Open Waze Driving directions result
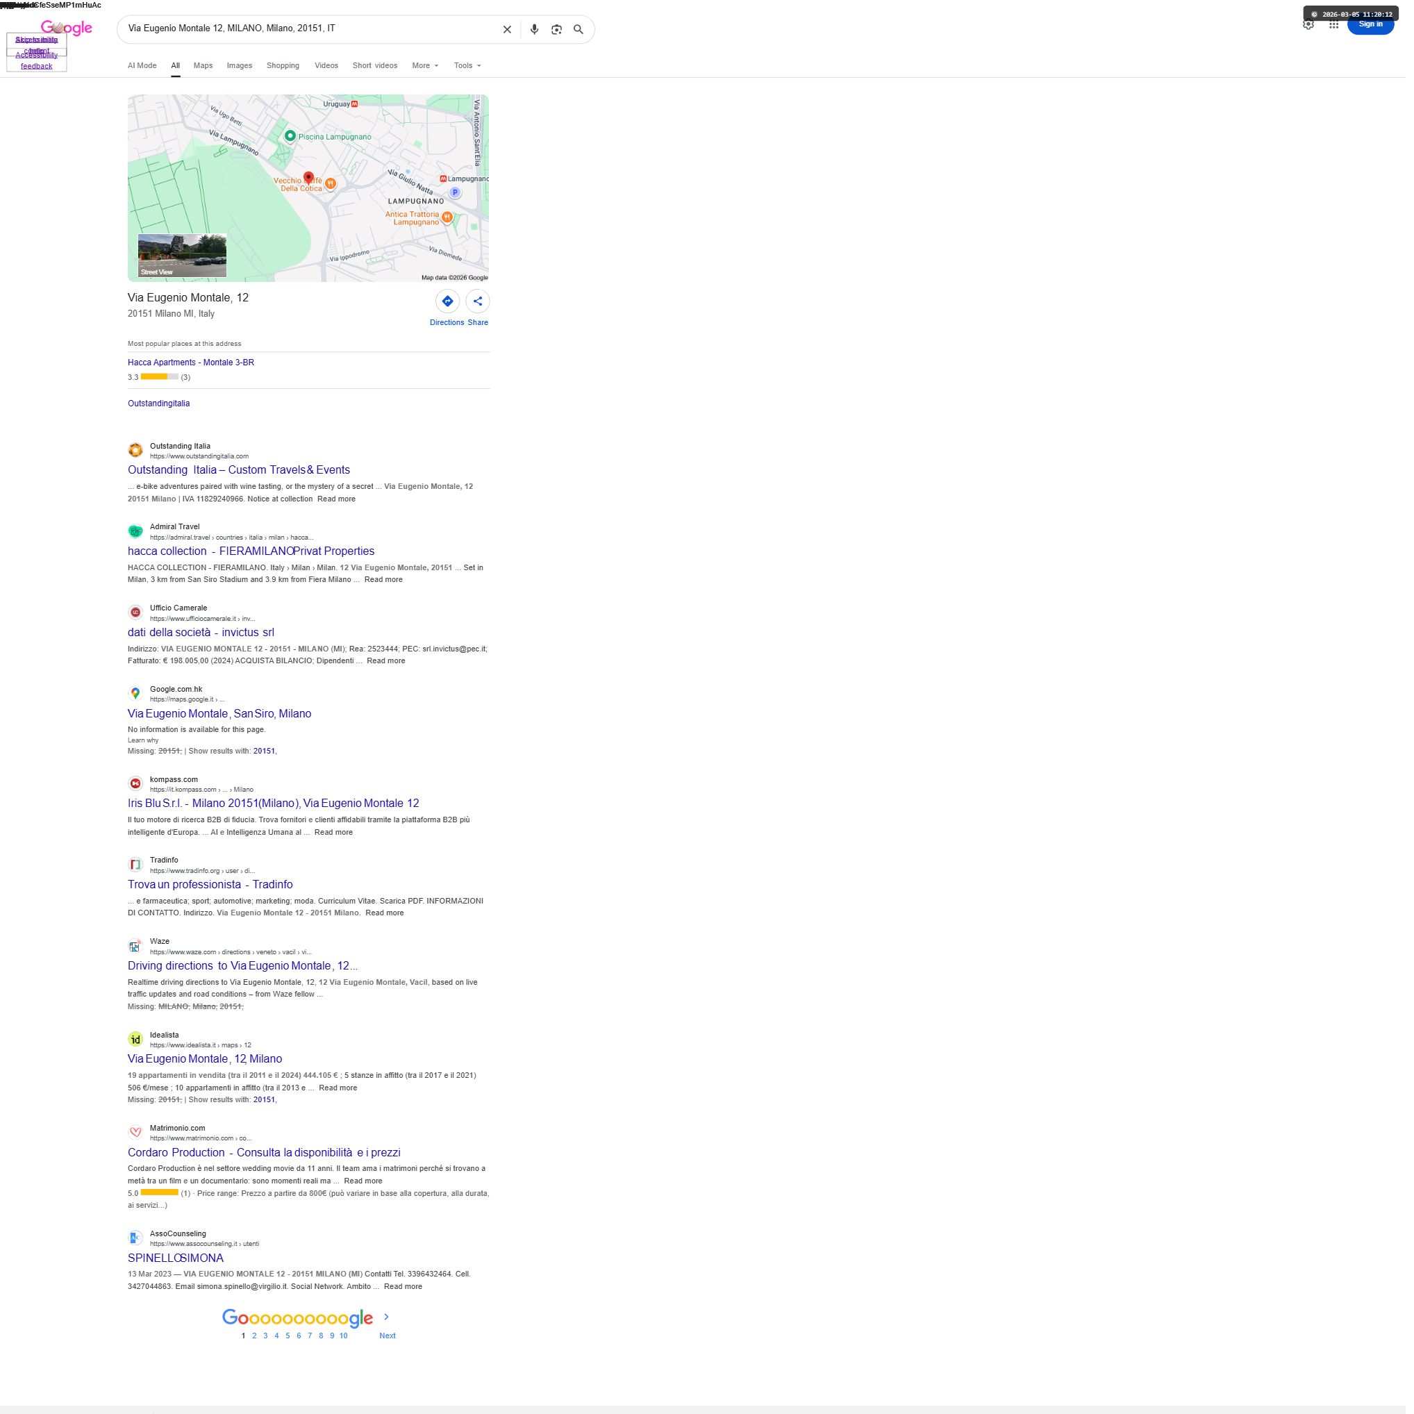 pos(244,971)
